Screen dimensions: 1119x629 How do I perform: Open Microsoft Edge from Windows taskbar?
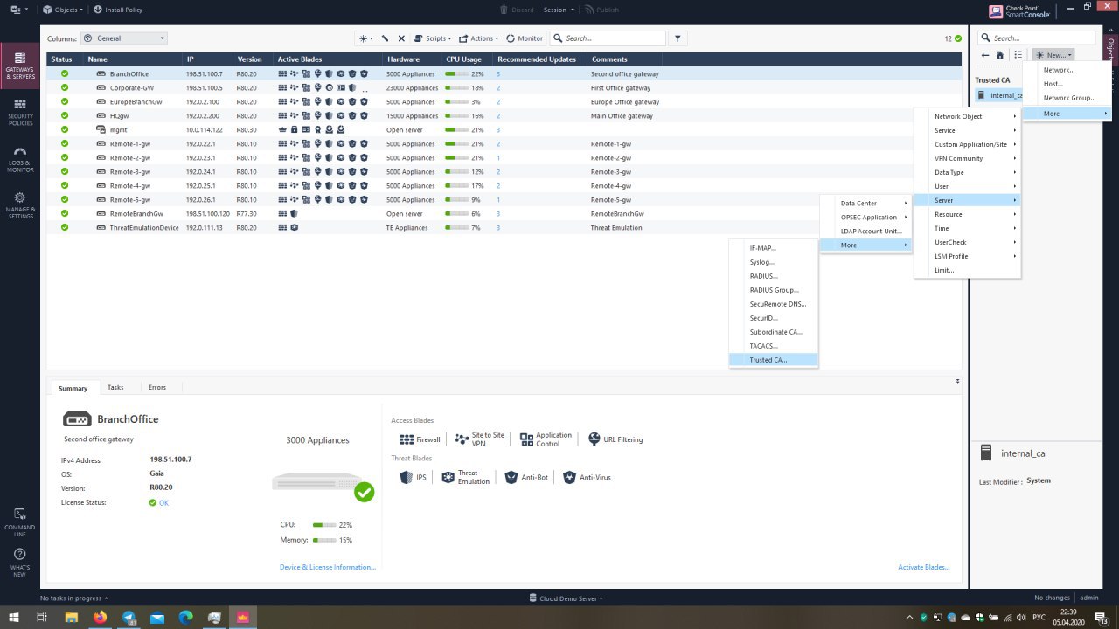pyautogui.click(x=185, y=617)
